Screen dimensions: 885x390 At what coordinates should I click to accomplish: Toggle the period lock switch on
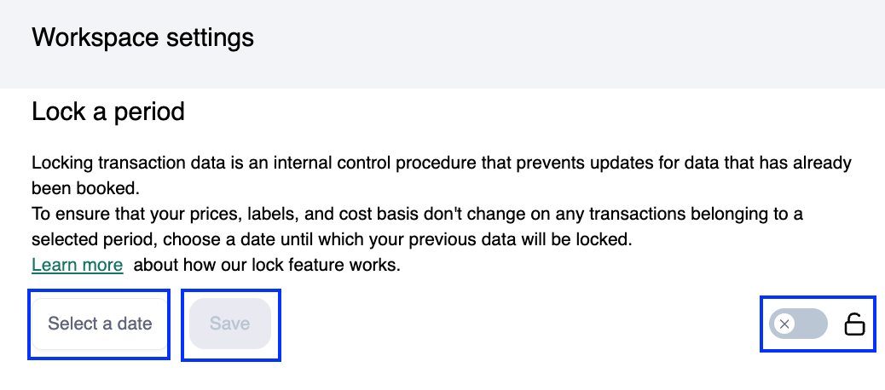point(798,324)
